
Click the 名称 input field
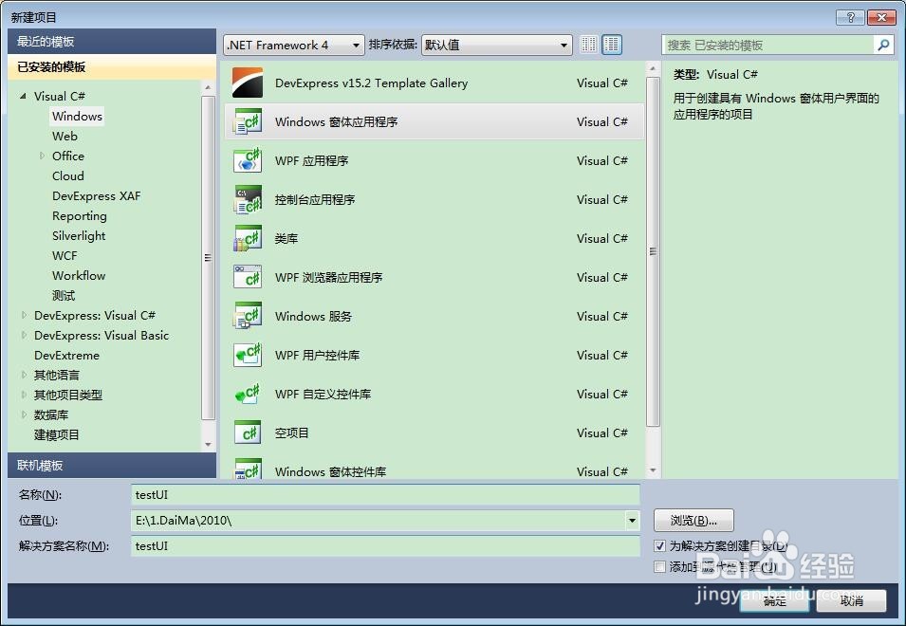(385, 495)
